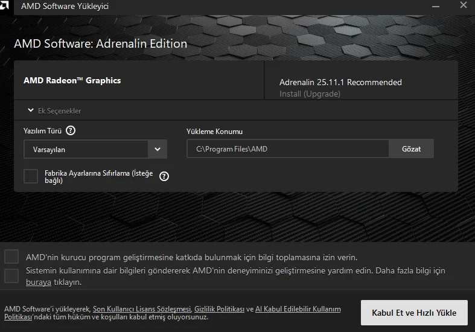Click Kabul Et ve Hızlı Yükle
This screenshot has height=332, width=475.
tap(414, 313)
